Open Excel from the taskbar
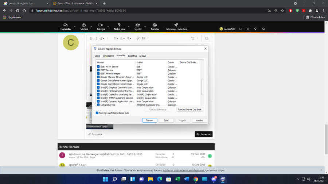 177,179
